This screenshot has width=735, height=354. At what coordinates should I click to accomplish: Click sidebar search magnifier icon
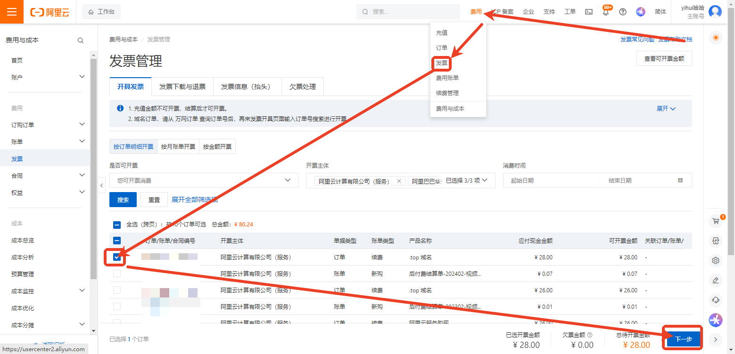[81, 40]
